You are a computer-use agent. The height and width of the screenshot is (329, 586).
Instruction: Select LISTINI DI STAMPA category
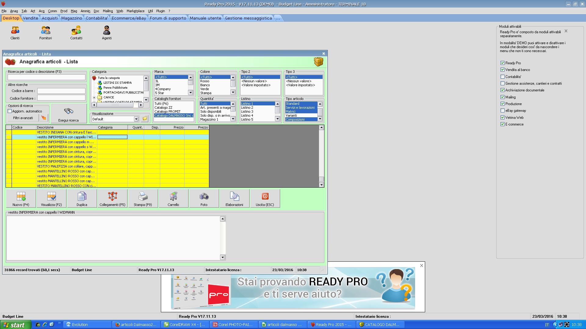pos(118,83)
